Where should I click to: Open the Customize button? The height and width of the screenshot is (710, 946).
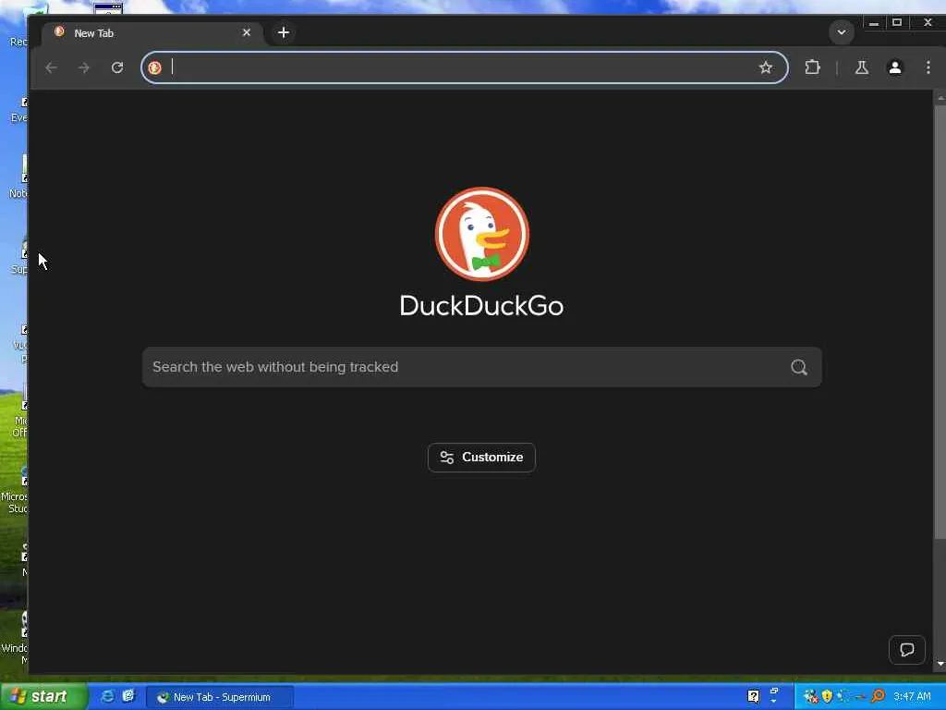coord(481,458)
